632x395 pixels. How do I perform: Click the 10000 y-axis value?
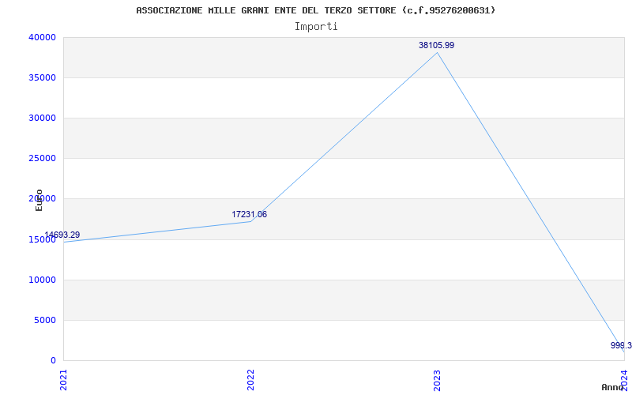(42, 280)
